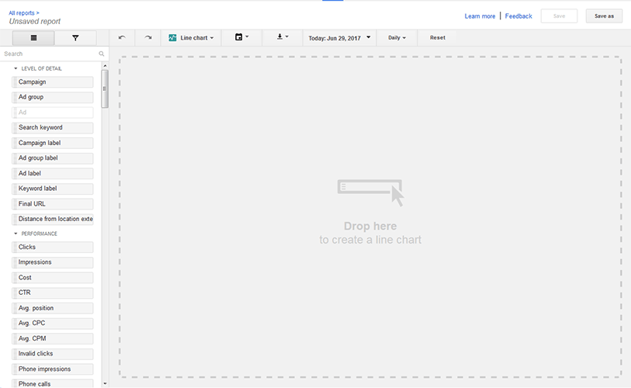Select the Ad group dimension tile
Screen dimensions: 631x388
point(53,97)
